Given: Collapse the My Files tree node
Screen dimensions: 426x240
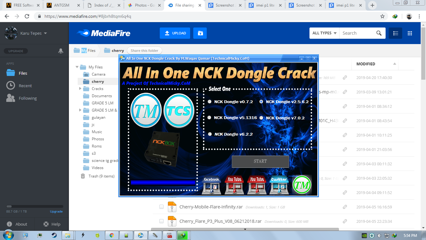Looking at the screenshot, I should click(x=77, y=67).
